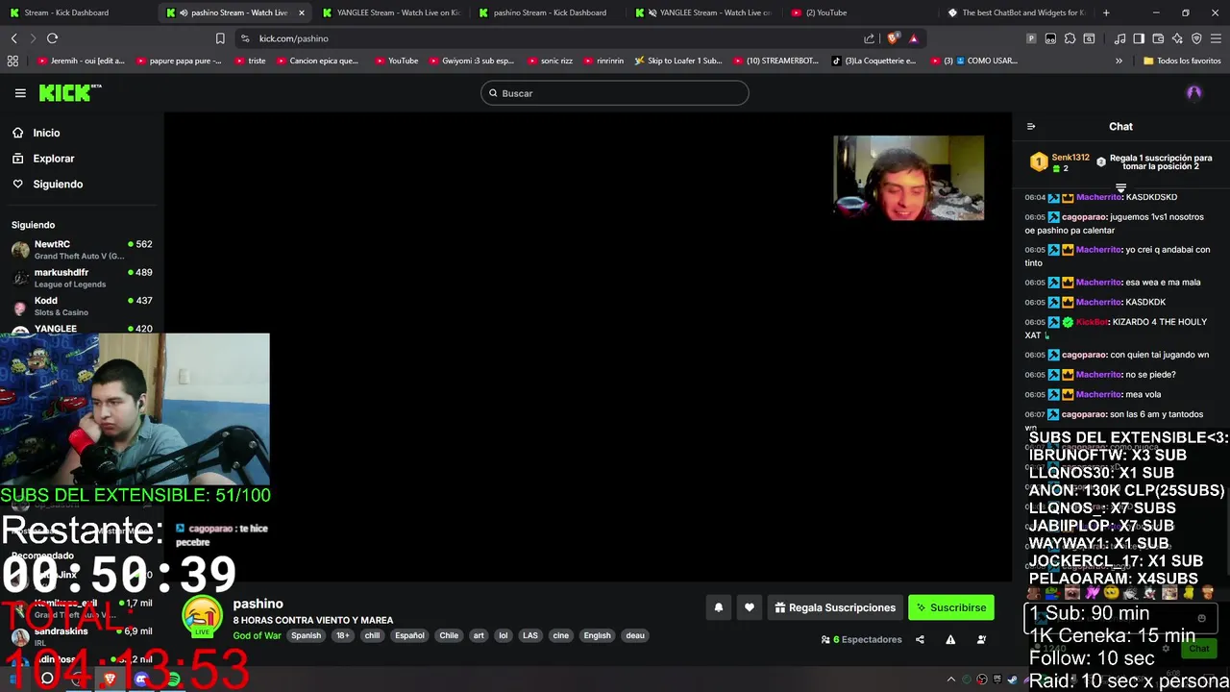Viewport: 1230px width, 692px height.
Task: Toggle the browser sidebar panel icon
Action: pos(1139,38)
